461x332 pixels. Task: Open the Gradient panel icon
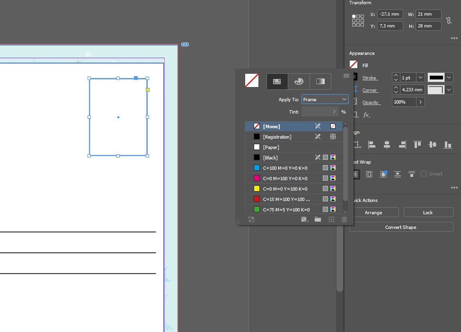pyautogui.click(x=320, y=81)
